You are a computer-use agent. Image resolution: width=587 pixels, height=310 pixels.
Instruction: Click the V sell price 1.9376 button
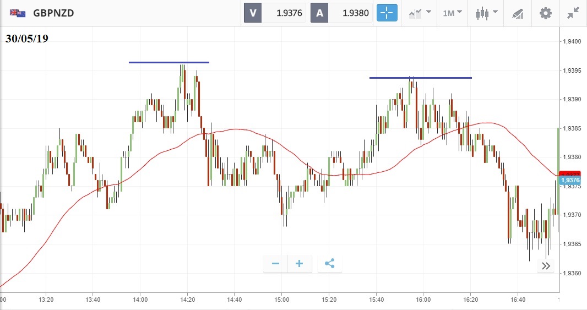(x=275, y=13)
